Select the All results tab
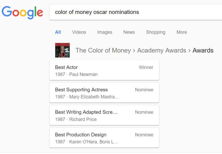Viewport: 222px width, 154px height. [x=58, y=32]
